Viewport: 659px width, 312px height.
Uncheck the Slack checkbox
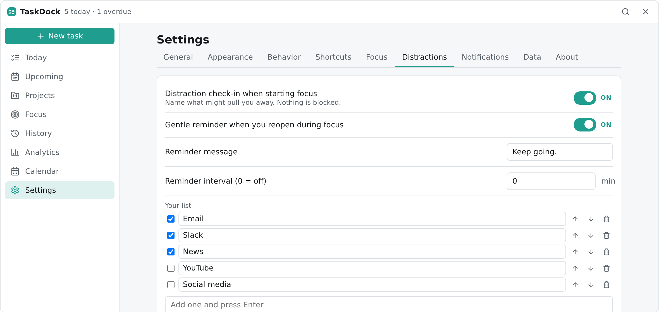point(171,235)
